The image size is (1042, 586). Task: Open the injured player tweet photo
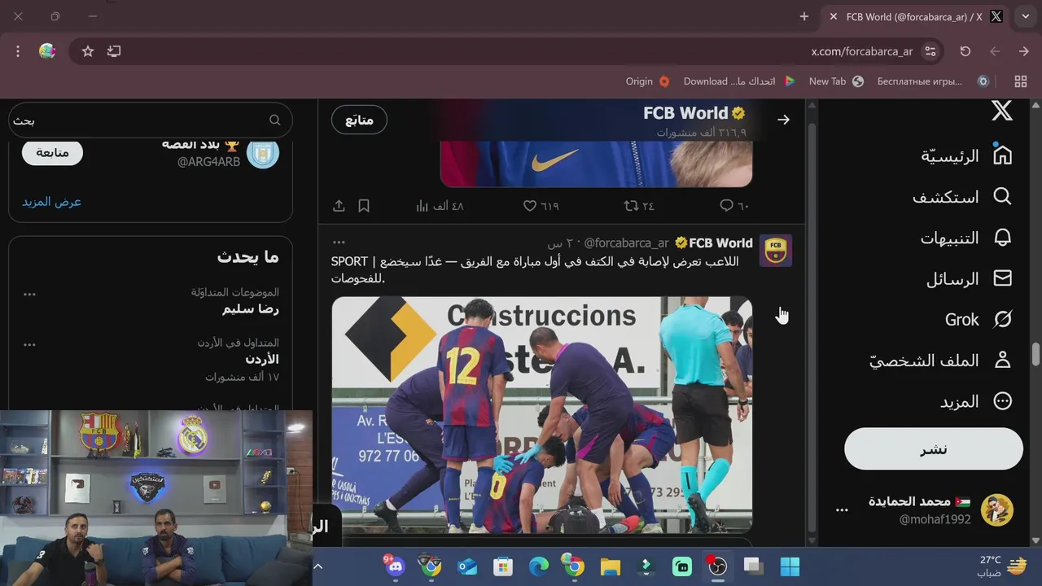(541, 415)
